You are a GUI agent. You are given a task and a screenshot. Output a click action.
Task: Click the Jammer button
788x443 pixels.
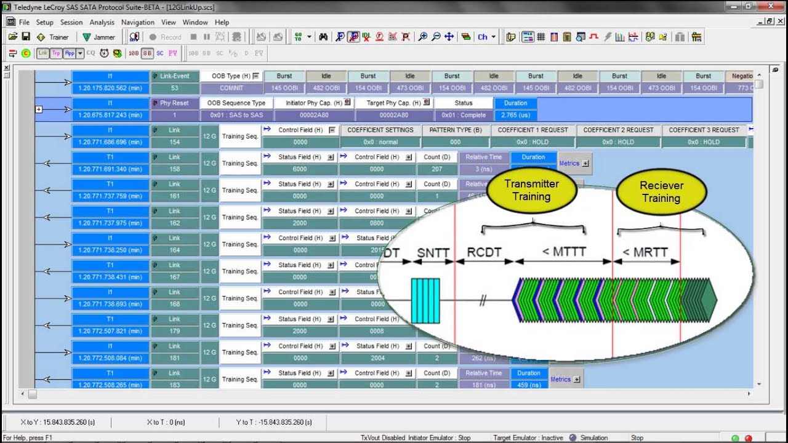(x=98, y=37)
